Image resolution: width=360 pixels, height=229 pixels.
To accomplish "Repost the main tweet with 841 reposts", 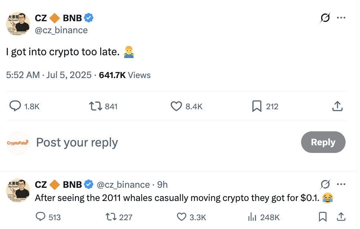I will [x=95, y=106].
